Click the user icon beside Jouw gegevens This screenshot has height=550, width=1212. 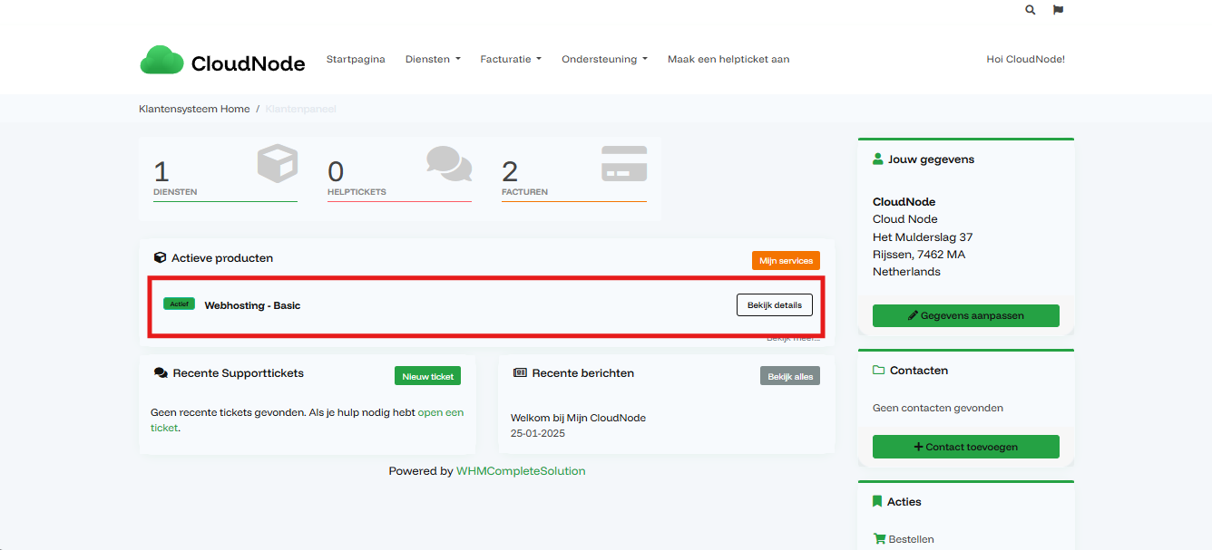pos(877,159)
